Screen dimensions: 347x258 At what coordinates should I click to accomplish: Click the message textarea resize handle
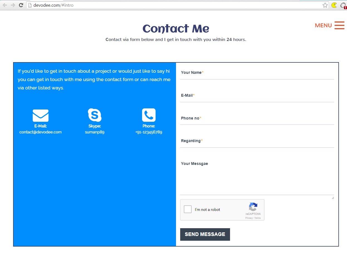click(x=333, y=198)
